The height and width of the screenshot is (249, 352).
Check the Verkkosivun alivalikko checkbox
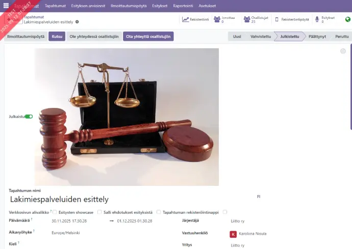pyautogui.click(x=55, y=212)
